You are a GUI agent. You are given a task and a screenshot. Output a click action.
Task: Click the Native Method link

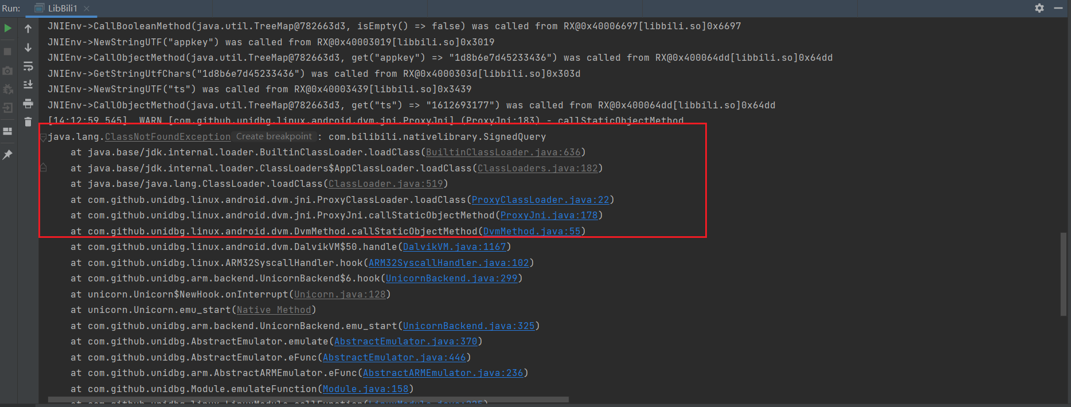tap(273, 310)
